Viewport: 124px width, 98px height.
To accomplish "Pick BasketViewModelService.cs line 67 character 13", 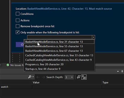I will pyautogui.click(x=59, y=51).
